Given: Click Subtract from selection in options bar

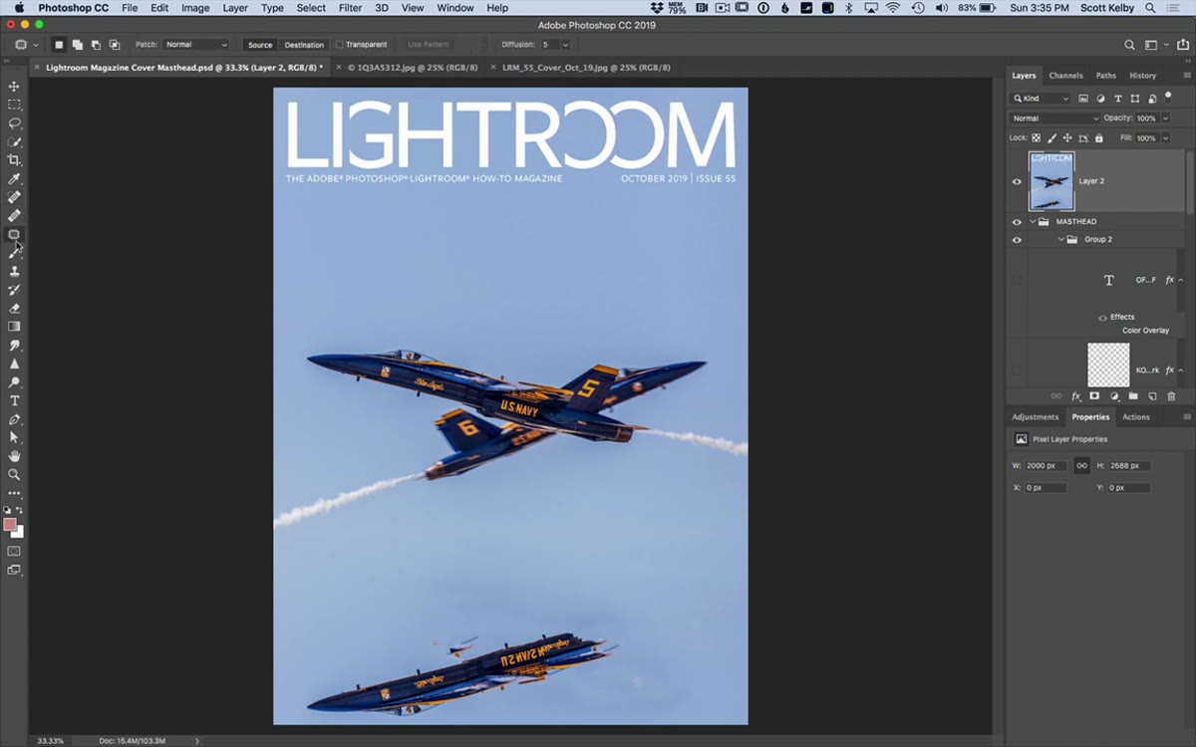Looking at the screenshot, I should pos(96,45).
